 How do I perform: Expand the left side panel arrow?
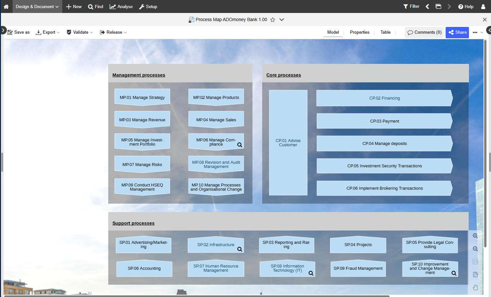3,30
